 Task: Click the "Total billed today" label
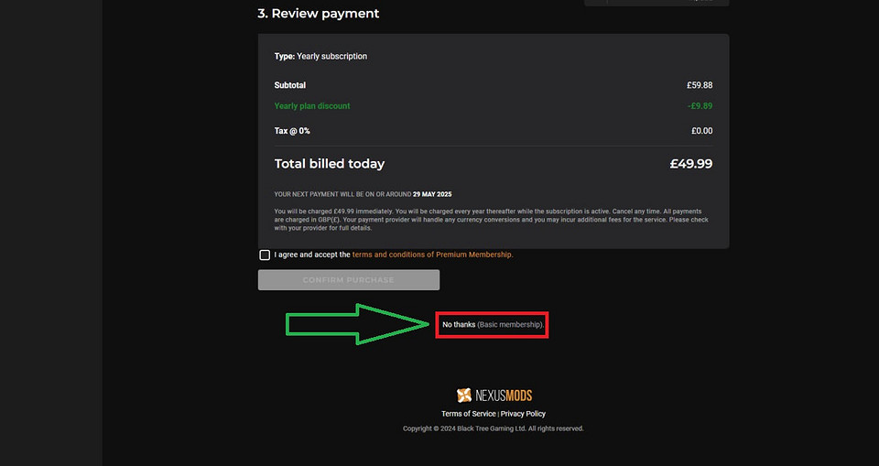329,164
